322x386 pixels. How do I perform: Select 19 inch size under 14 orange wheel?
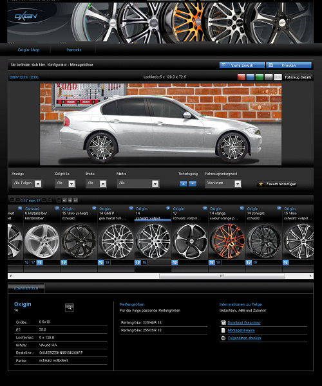[218, 262]
